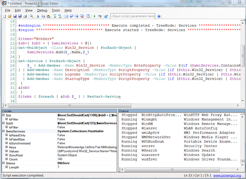Collapse the $sb0 node in Locals

click(3, 123)
